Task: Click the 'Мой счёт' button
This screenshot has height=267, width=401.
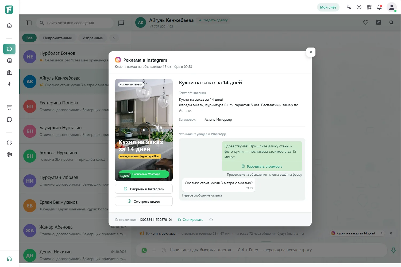Action: (x=328, y=7)
